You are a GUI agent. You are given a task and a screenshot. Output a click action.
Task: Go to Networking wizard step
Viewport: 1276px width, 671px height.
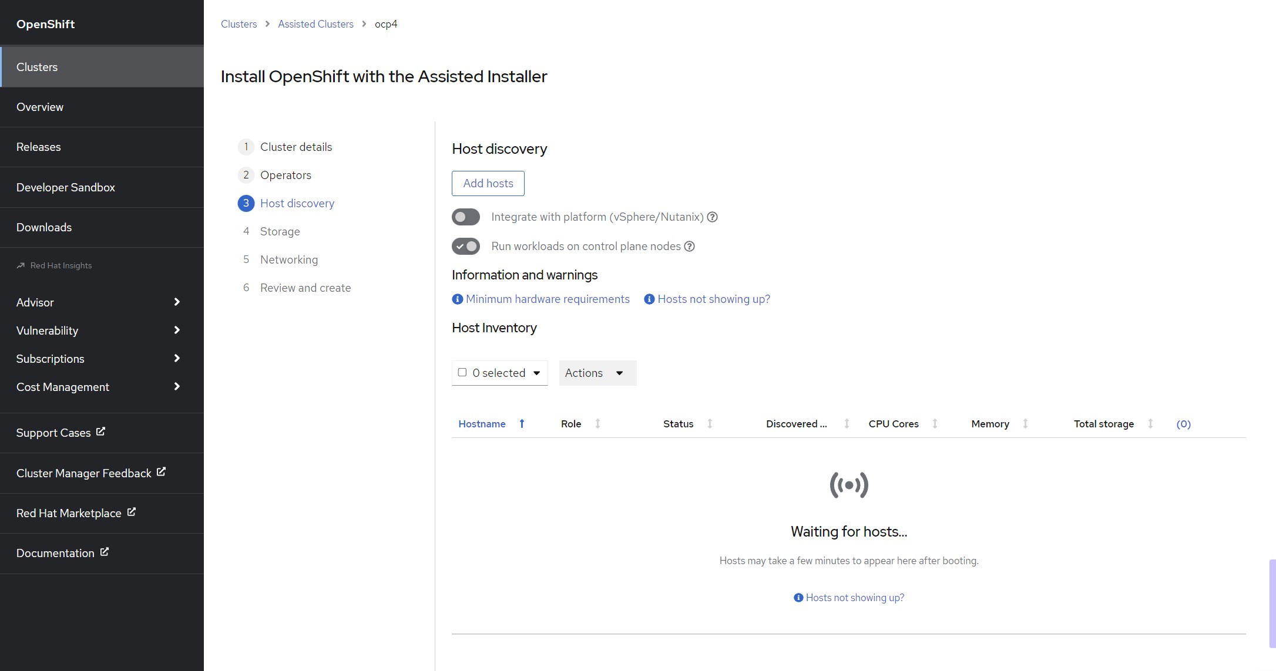(289, 259)
